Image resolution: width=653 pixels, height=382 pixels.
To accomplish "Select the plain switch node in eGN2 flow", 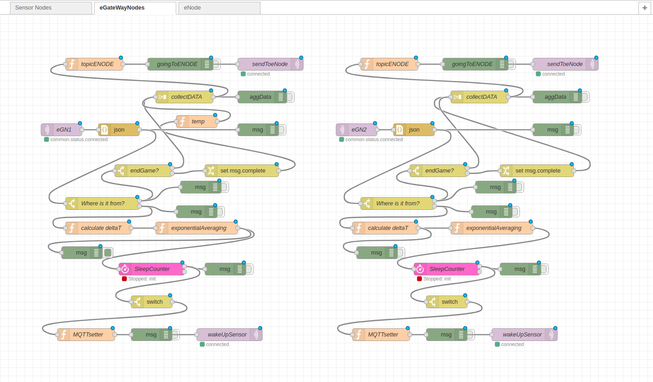I will [x=447, y=302].
